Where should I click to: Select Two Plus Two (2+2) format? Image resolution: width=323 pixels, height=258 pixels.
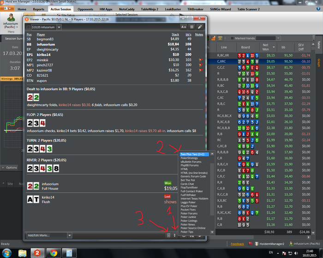[194, 154]
